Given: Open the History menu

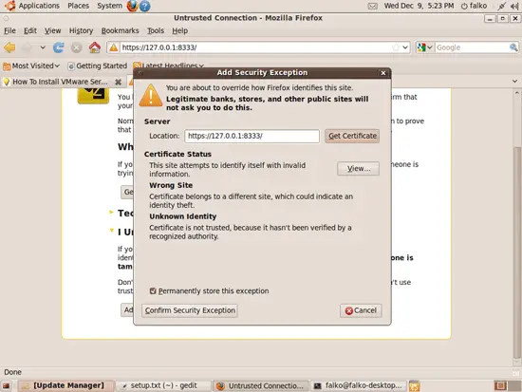Looking at the screenshot, I should (81, 30).
